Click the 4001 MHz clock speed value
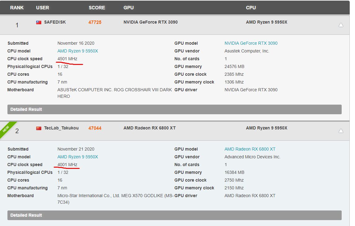This screenshot has height=226, width=355. point(67,165)
